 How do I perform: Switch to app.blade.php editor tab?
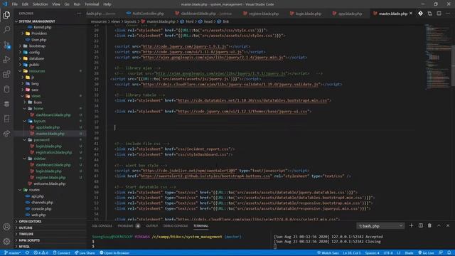coord(348,14)
